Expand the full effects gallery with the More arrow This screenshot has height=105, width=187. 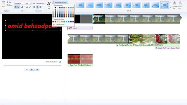point(170,8)
